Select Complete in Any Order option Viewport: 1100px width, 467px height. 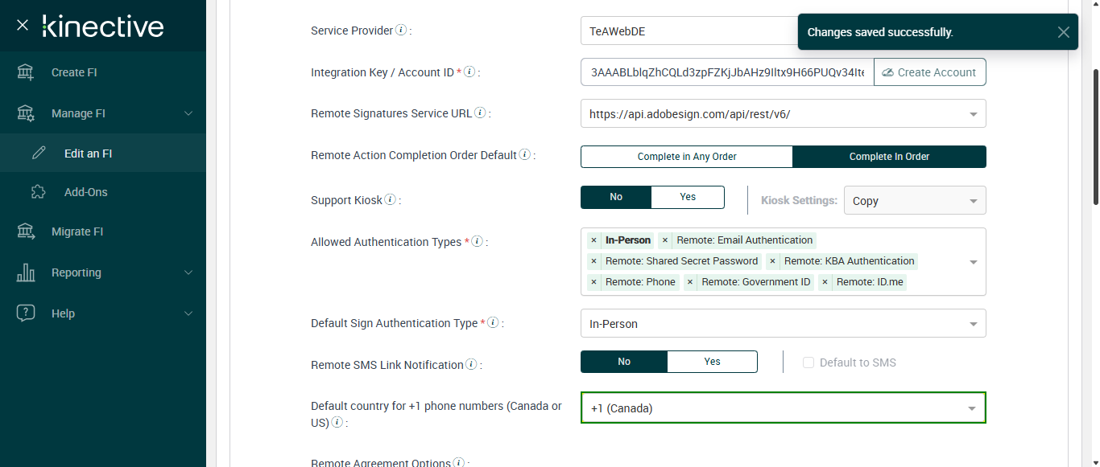tap(686, 157)
